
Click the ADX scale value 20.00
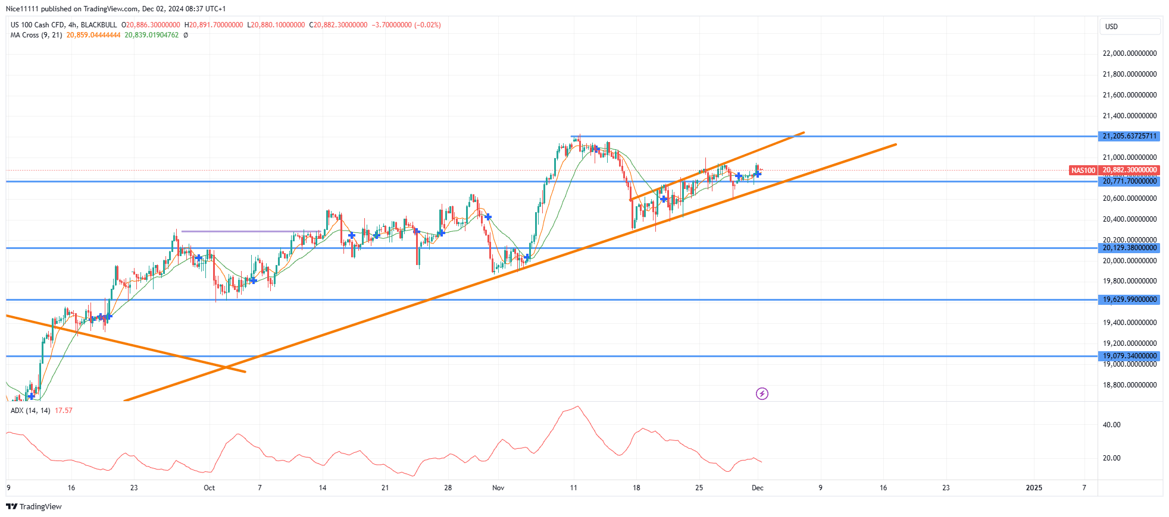[1111, 458]
